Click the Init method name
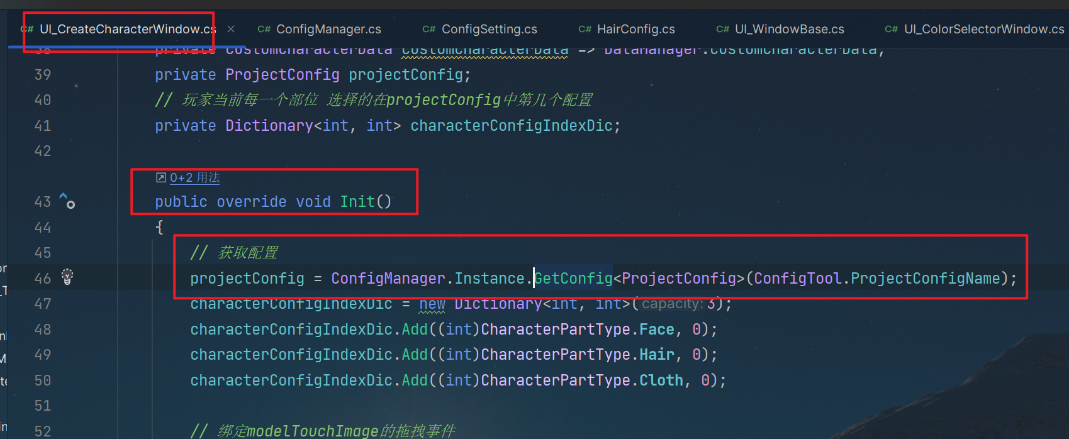This screenshot has height=439, width=1069. click(357, 202)
